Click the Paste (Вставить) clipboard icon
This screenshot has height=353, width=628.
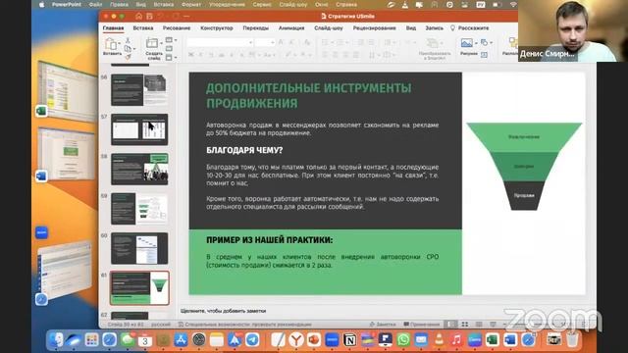click(x=111, y=44)
